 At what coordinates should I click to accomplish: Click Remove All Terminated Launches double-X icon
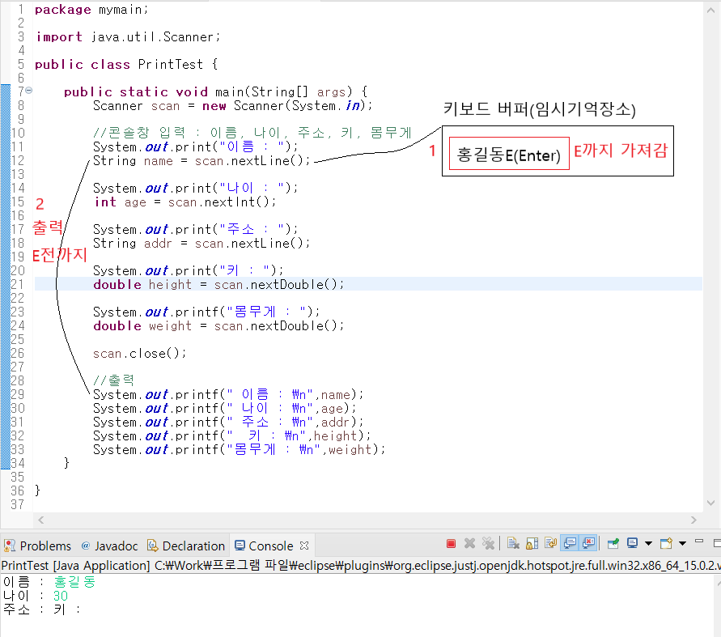point(488,544)
